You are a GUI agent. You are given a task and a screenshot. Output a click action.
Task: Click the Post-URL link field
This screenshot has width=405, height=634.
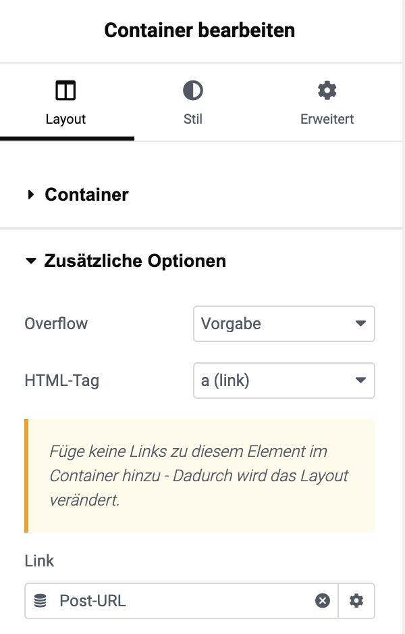tap(182, 601)
